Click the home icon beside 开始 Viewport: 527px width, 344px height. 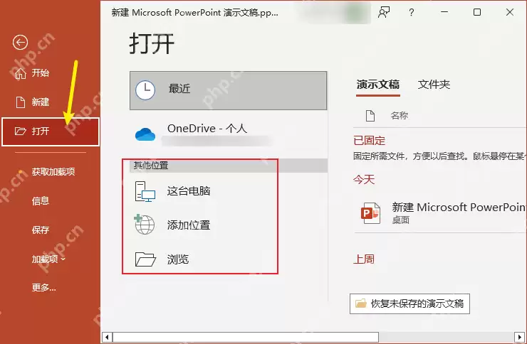click(x=20, y=73)
